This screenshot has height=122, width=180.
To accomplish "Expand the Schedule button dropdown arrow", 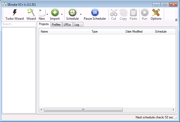I will point(81,14).
